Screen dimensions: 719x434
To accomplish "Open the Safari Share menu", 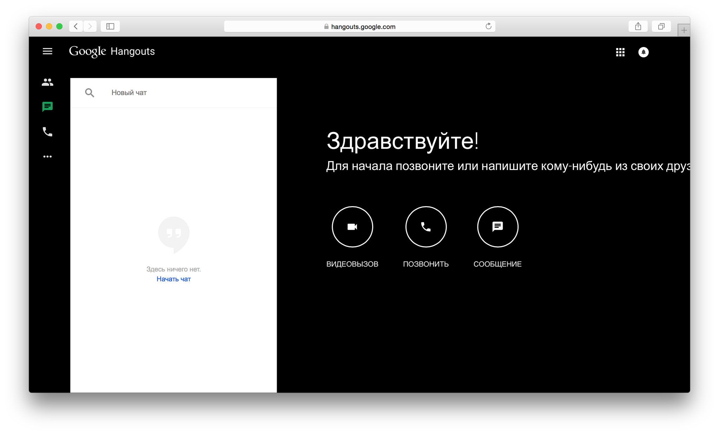I will pos(638,26).
